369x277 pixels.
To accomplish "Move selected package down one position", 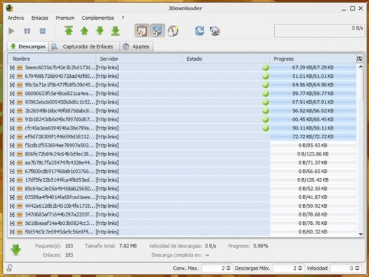I will click(x=99, y=30).
